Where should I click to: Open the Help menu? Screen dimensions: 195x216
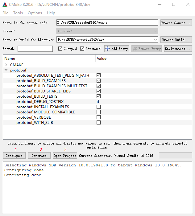pos(51,13)
